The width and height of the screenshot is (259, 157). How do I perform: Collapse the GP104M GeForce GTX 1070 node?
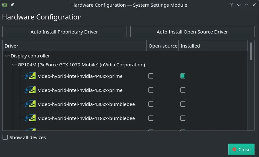(x=13, y=65)
